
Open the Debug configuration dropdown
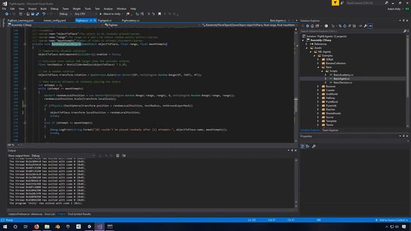pyautogui.click(x=65, y=14)
